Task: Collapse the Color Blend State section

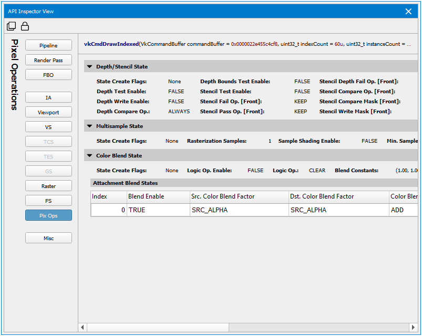Action: 90,156
